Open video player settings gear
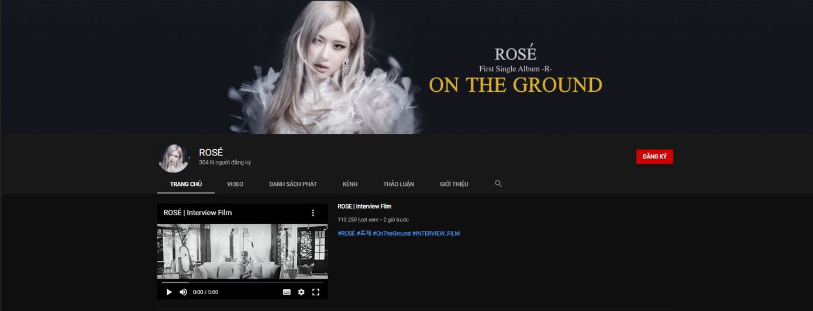 (x=301, y=292)
